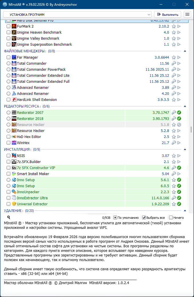
Task: Click the green checkmark for Universal Extractor
Action: click(x=179, y=204)
